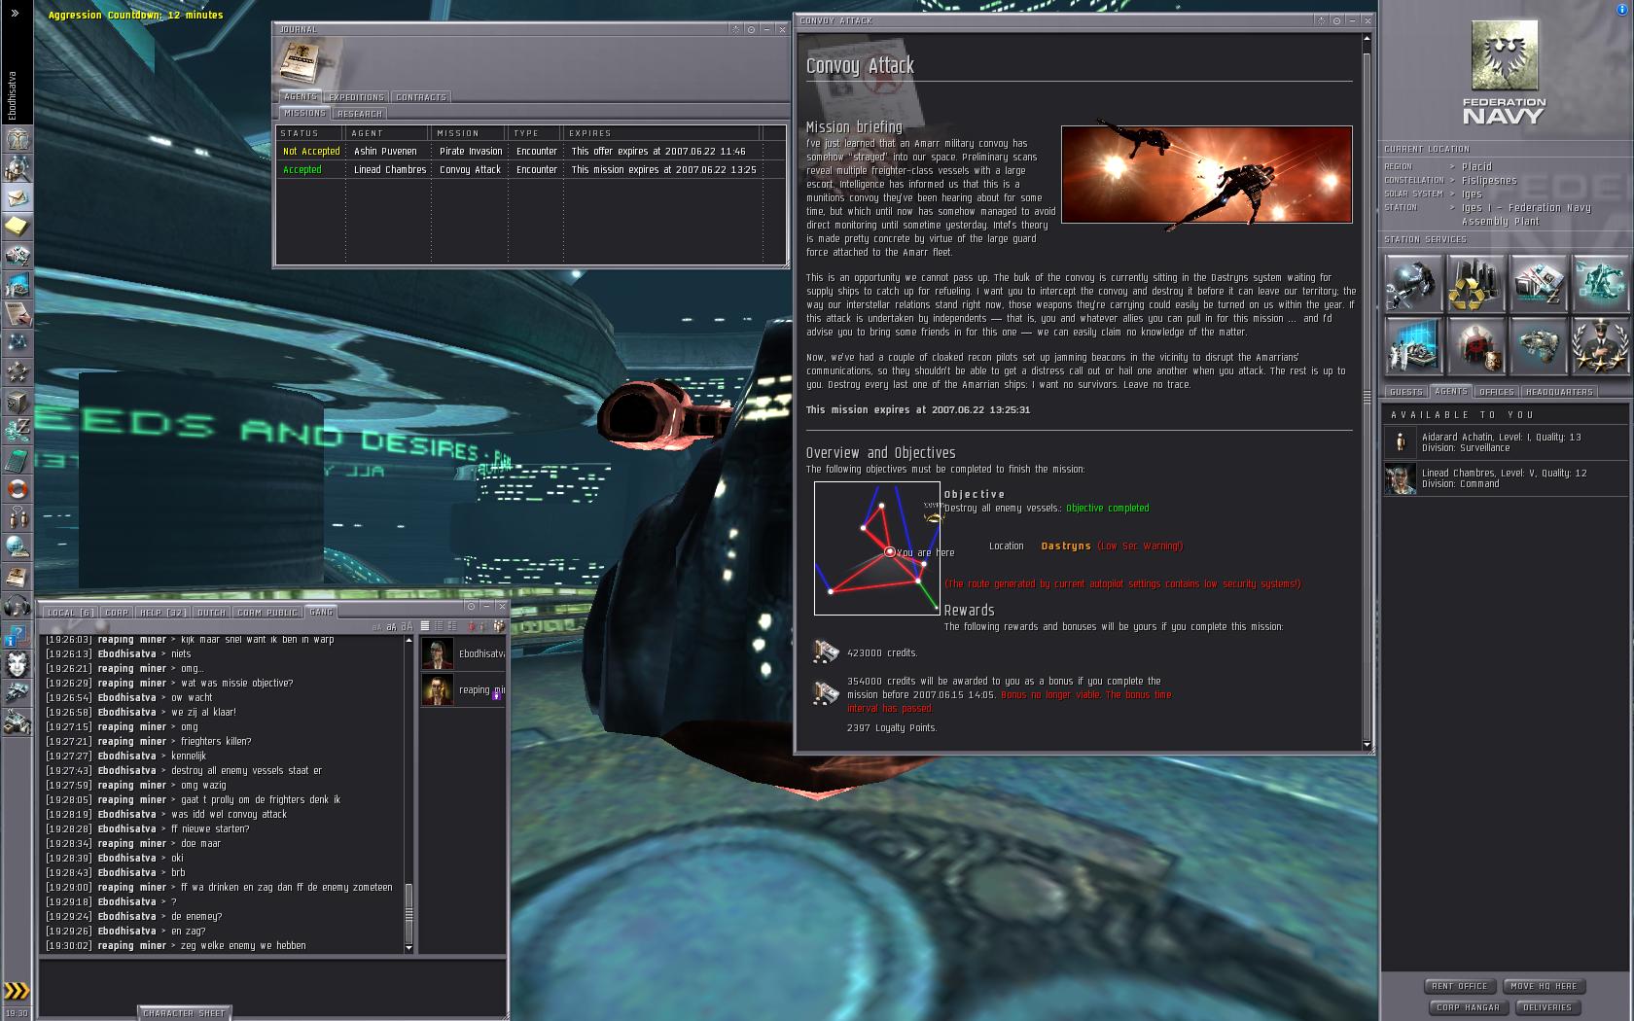
Task: Open the repair shop station service icon
Action: coord(1412,283)
